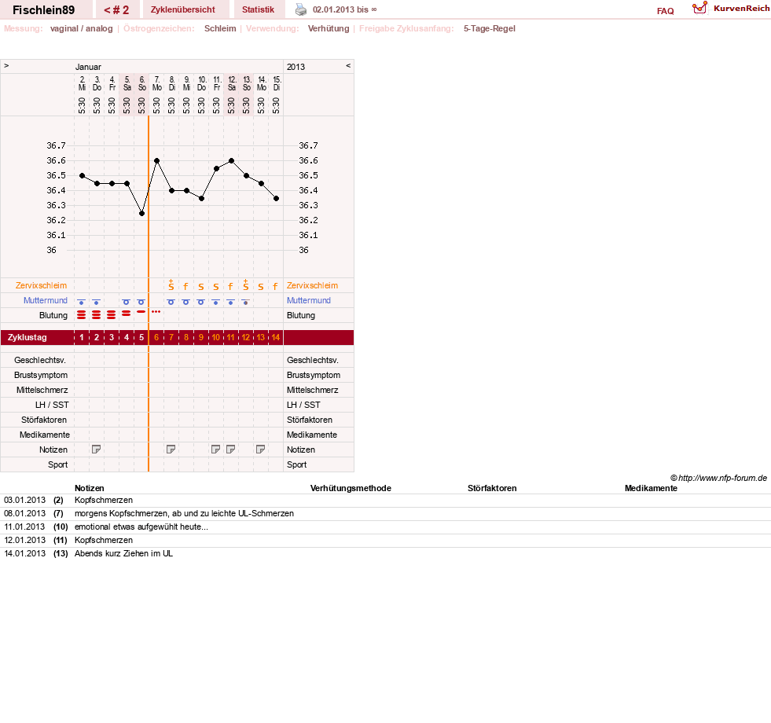The image size is (771, 723).
Task: Click the cycle day 6 number cell
Action: point(156,337)
